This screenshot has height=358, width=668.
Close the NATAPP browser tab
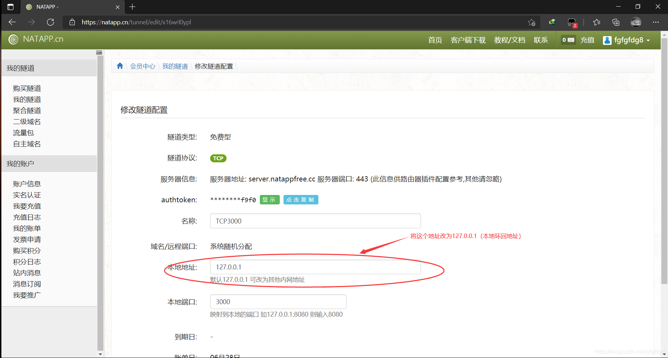(x=118, y=7)
